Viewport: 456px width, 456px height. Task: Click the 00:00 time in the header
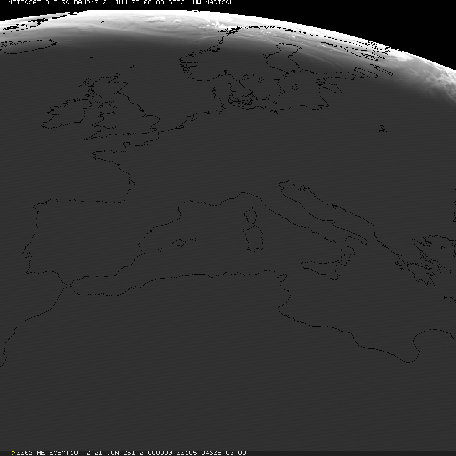point(154,2)
